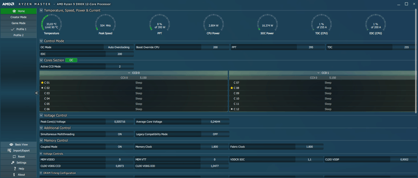Click Peak Core(s) Voltage value 0,505716
This screenshot has width=418, height=178.
click(x=120, y=122)
